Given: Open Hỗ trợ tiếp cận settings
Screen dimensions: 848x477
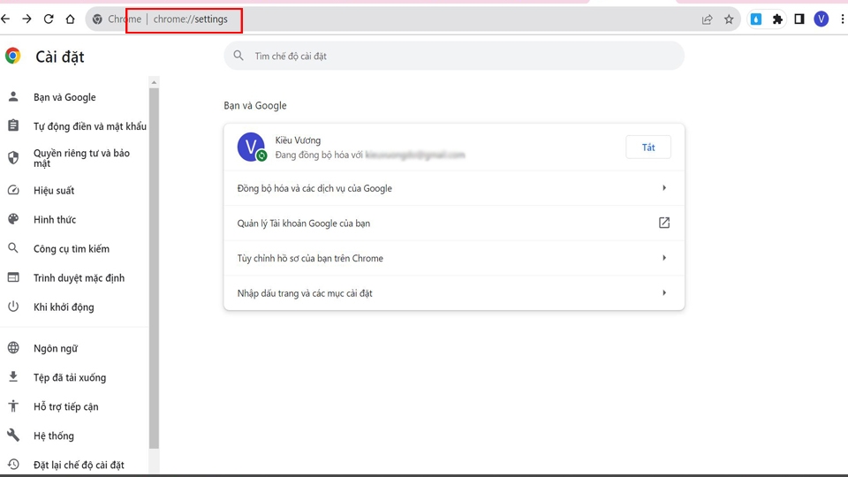Looking at the screenshot, I should tap(66, 406).
